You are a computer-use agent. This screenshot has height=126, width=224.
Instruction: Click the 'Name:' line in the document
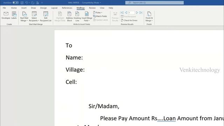[74, 57]
